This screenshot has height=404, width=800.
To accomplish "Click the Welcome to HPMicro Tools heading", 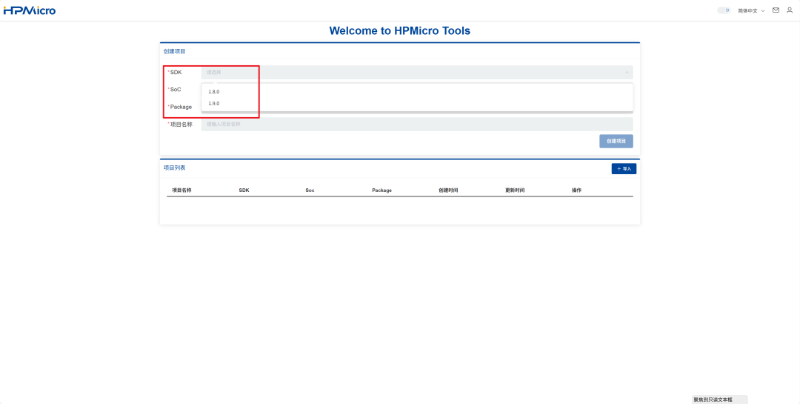I will (400, 30).
